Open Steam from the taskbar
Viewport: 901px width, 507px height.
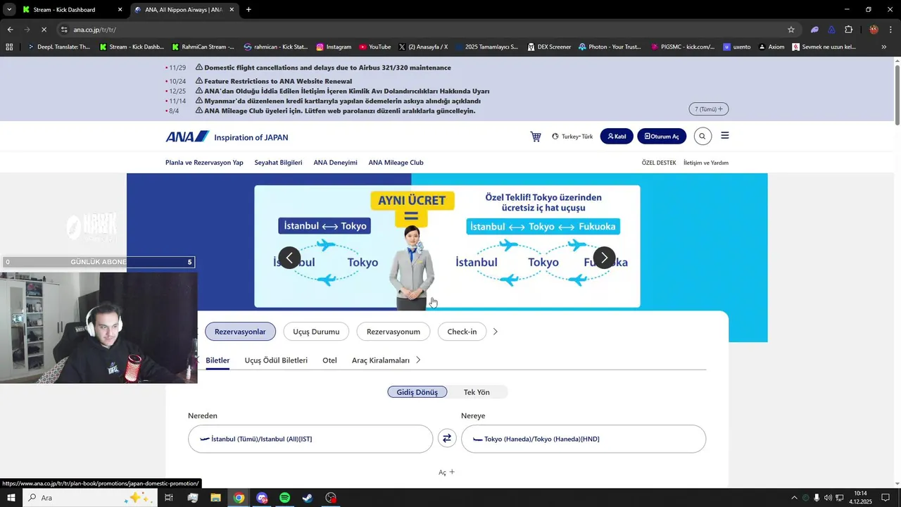click(x=308, y=498)
